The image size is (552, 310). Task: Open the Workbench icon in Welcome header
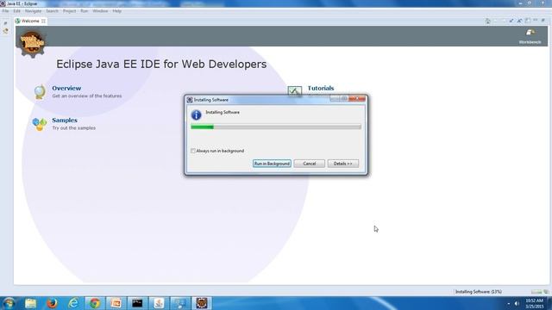click(530, 33)
